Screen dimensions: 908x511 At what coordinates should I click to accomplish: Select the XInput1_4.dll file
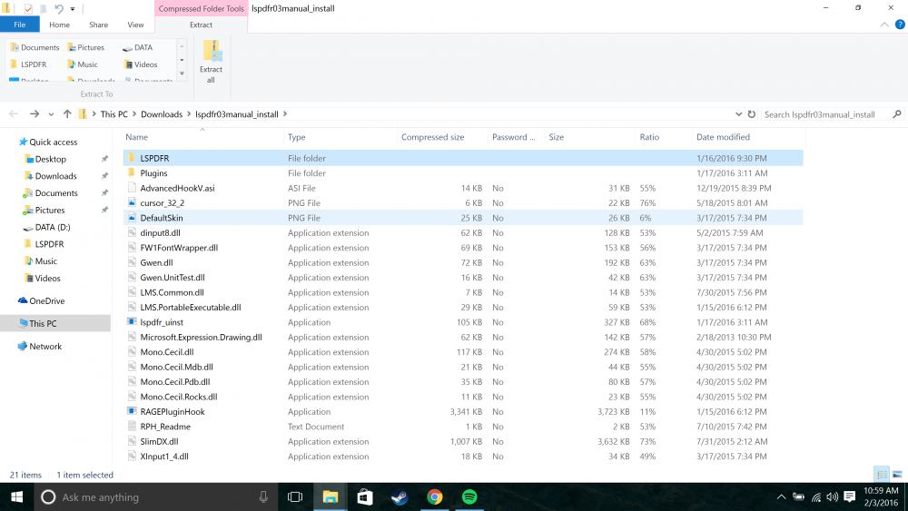point(463,457)
